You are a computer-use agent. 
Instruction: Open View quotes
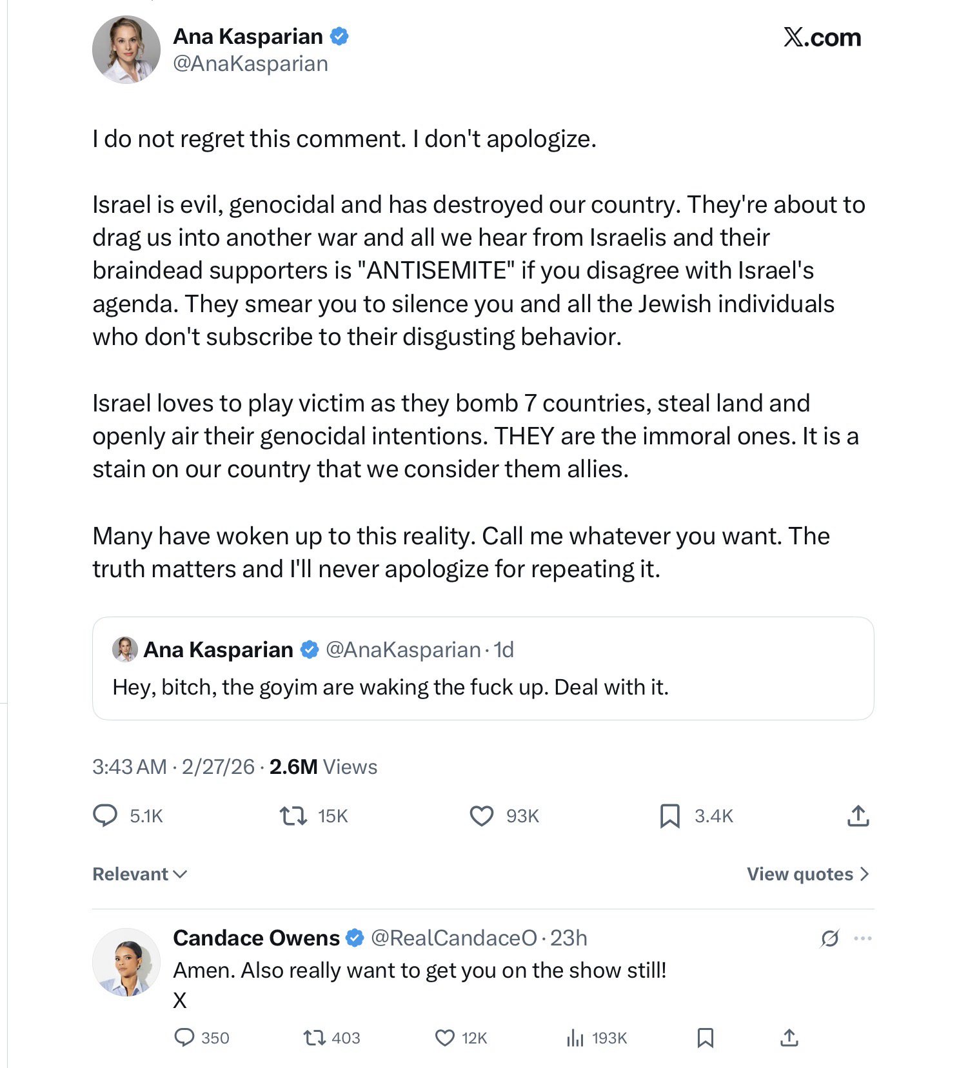[x=807, y=874]
